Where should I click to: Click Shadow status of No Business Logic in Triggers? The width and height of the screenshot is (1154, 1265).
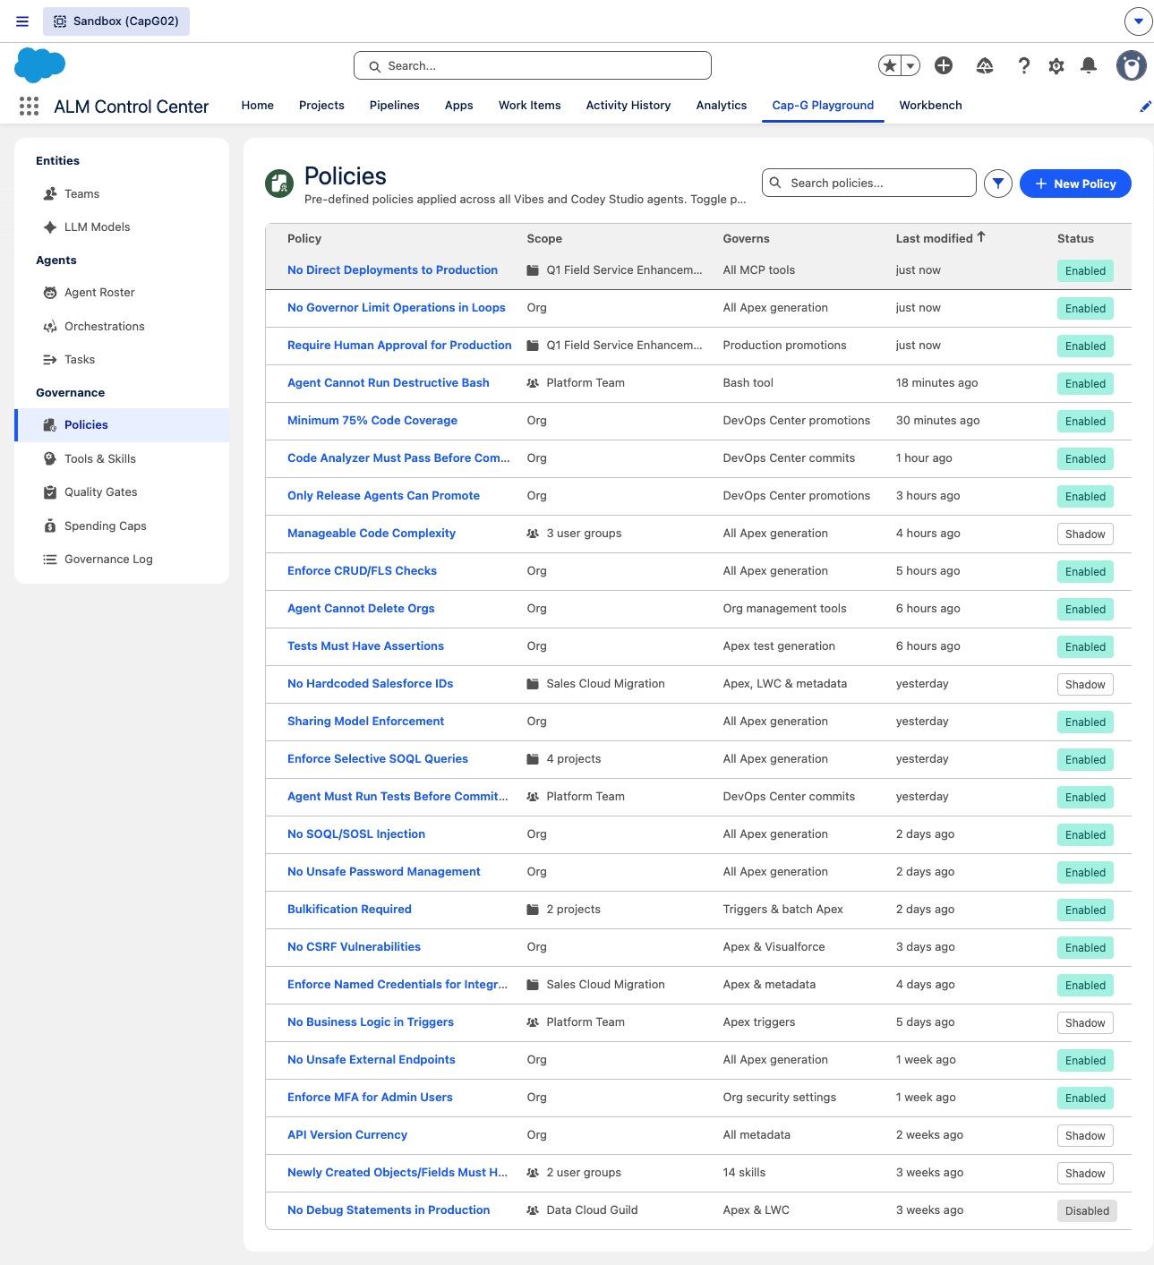coord(1085,1023)
